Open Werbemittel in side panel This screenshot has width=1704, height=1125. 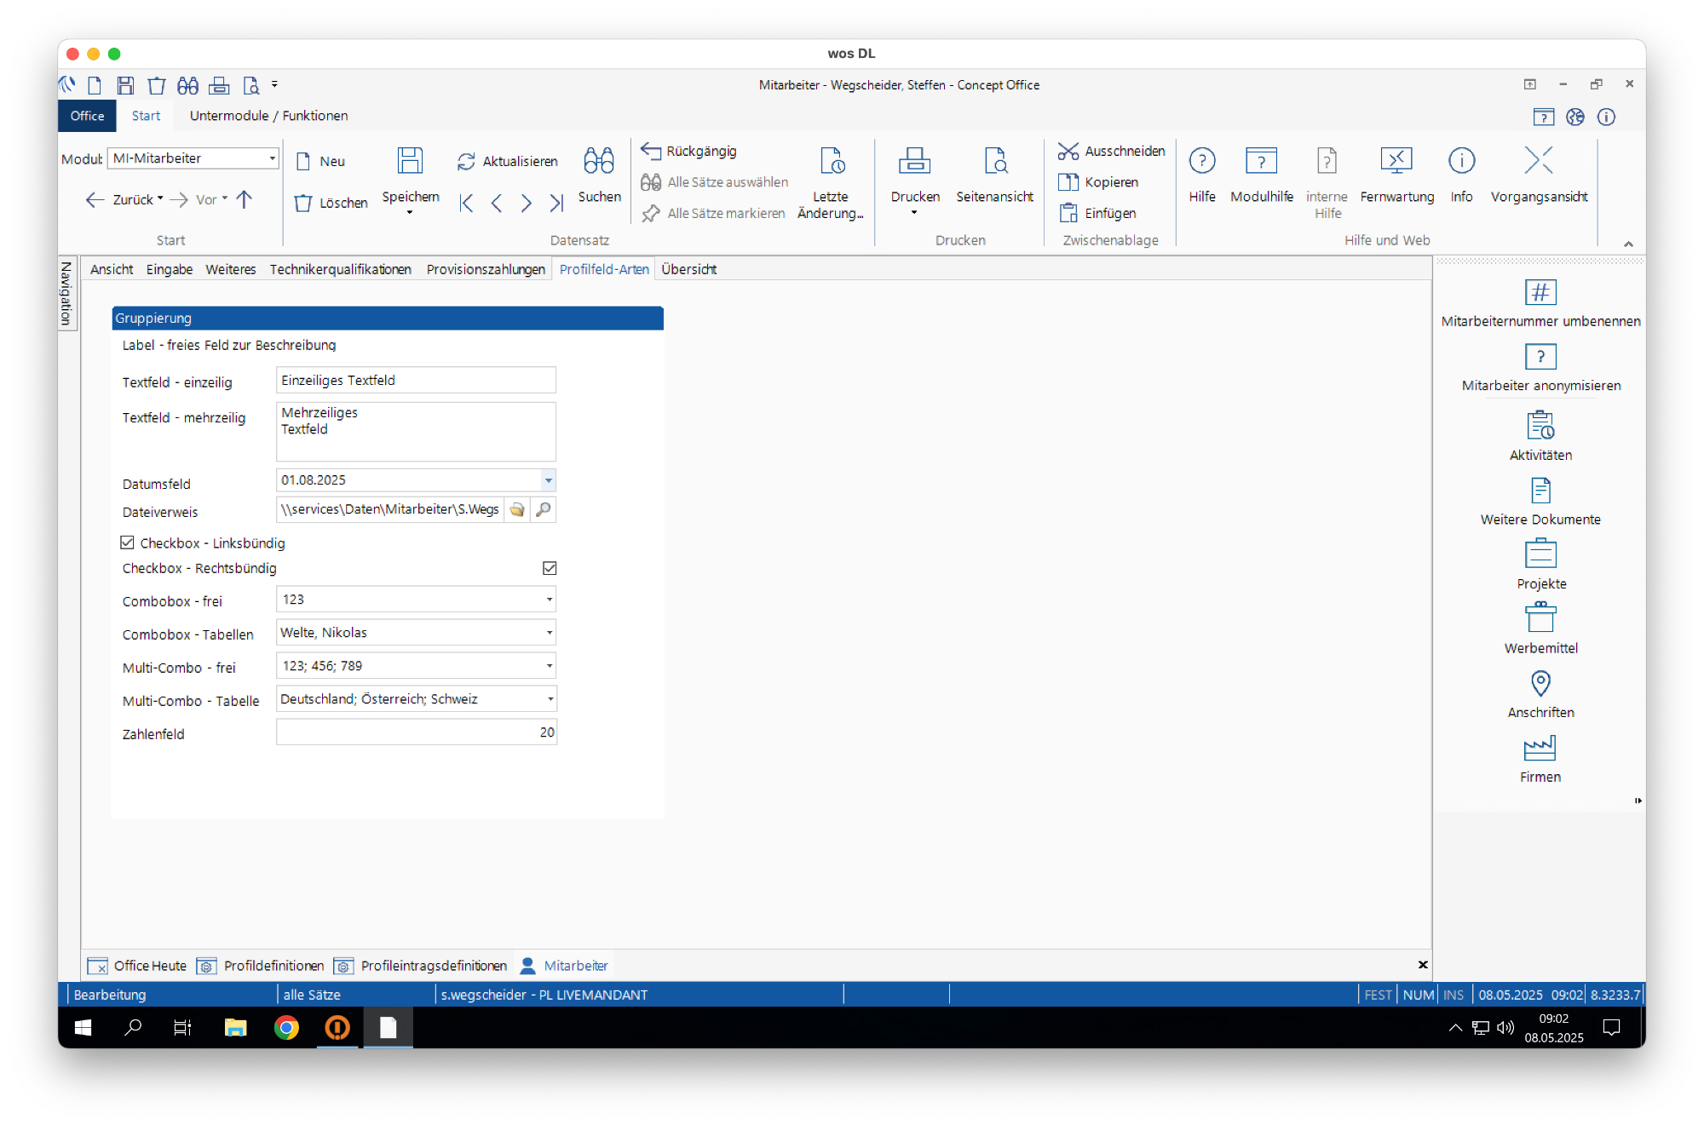tap(1540, 629)
